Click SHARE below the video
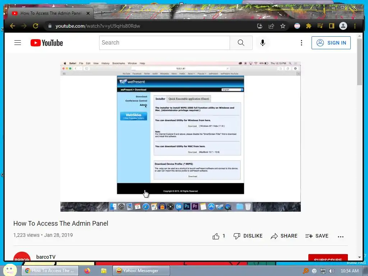 point(284,236)
